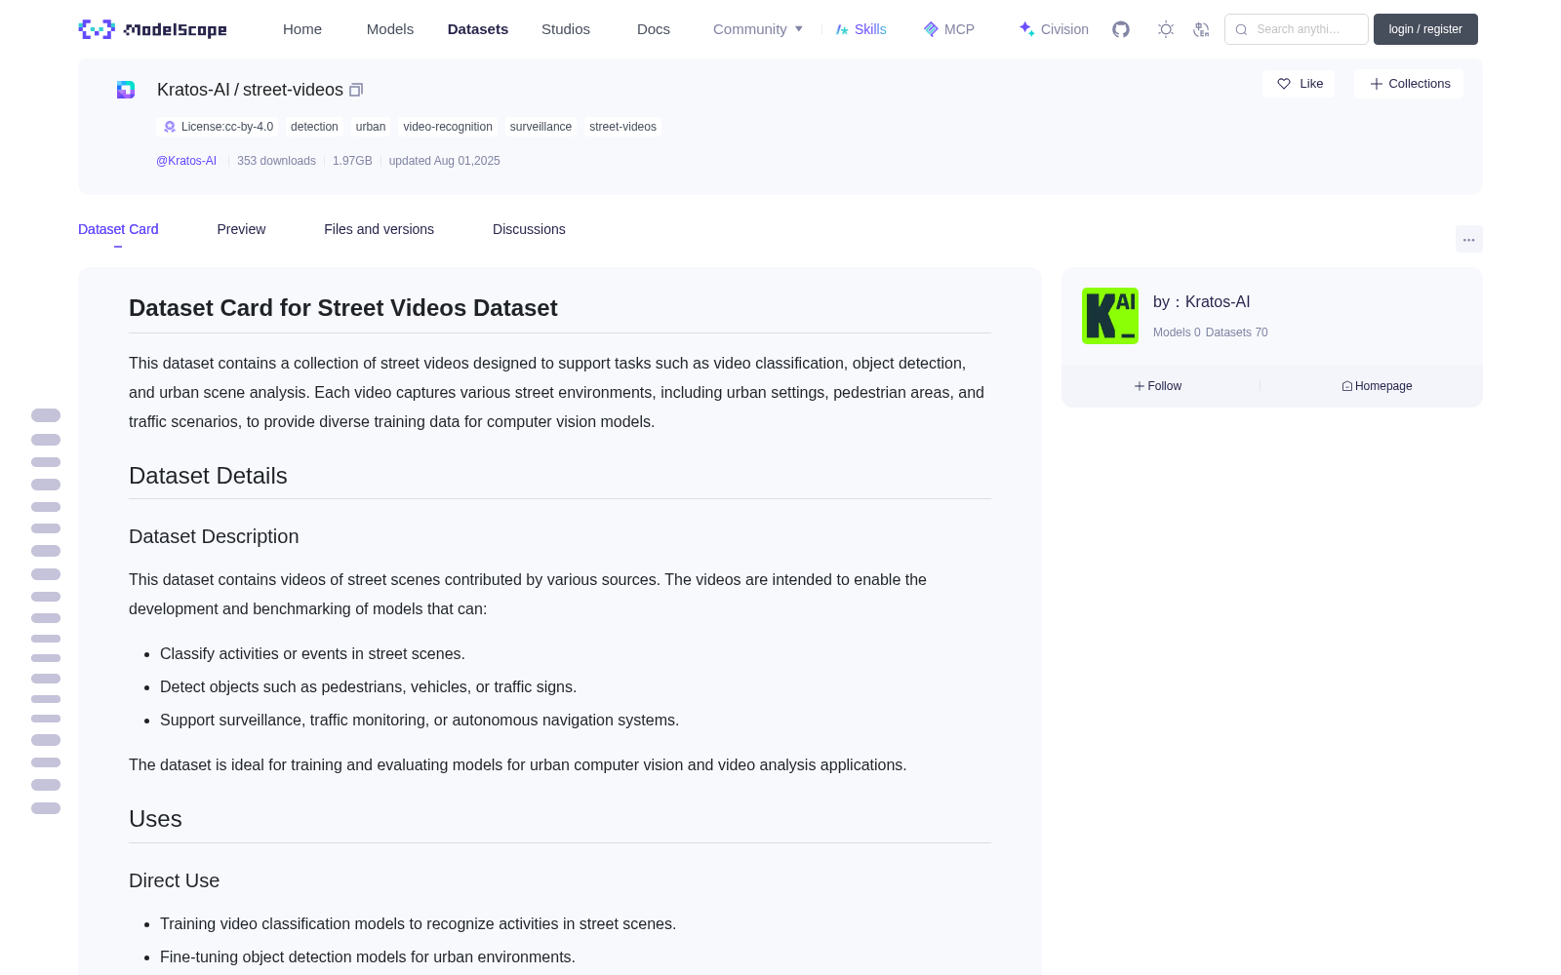This screenshot has width=1561, height=975.
Task: Click the Kratos-AI / street-videos title
Action: (x=250, y=90)
